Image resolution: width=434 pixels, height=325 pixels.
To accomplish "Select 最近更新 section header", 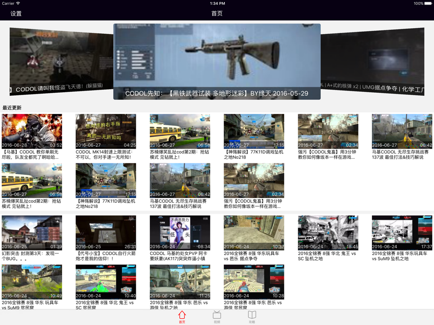I will pyautogui.click(x=12, y=107).
